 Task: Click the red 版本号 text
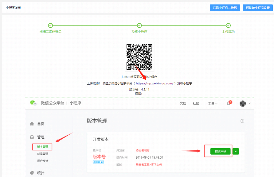pyautogui.click(x=99, y=156)
